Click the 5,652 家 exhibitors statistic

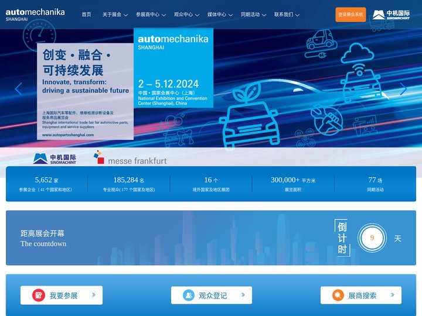[46, 184]
